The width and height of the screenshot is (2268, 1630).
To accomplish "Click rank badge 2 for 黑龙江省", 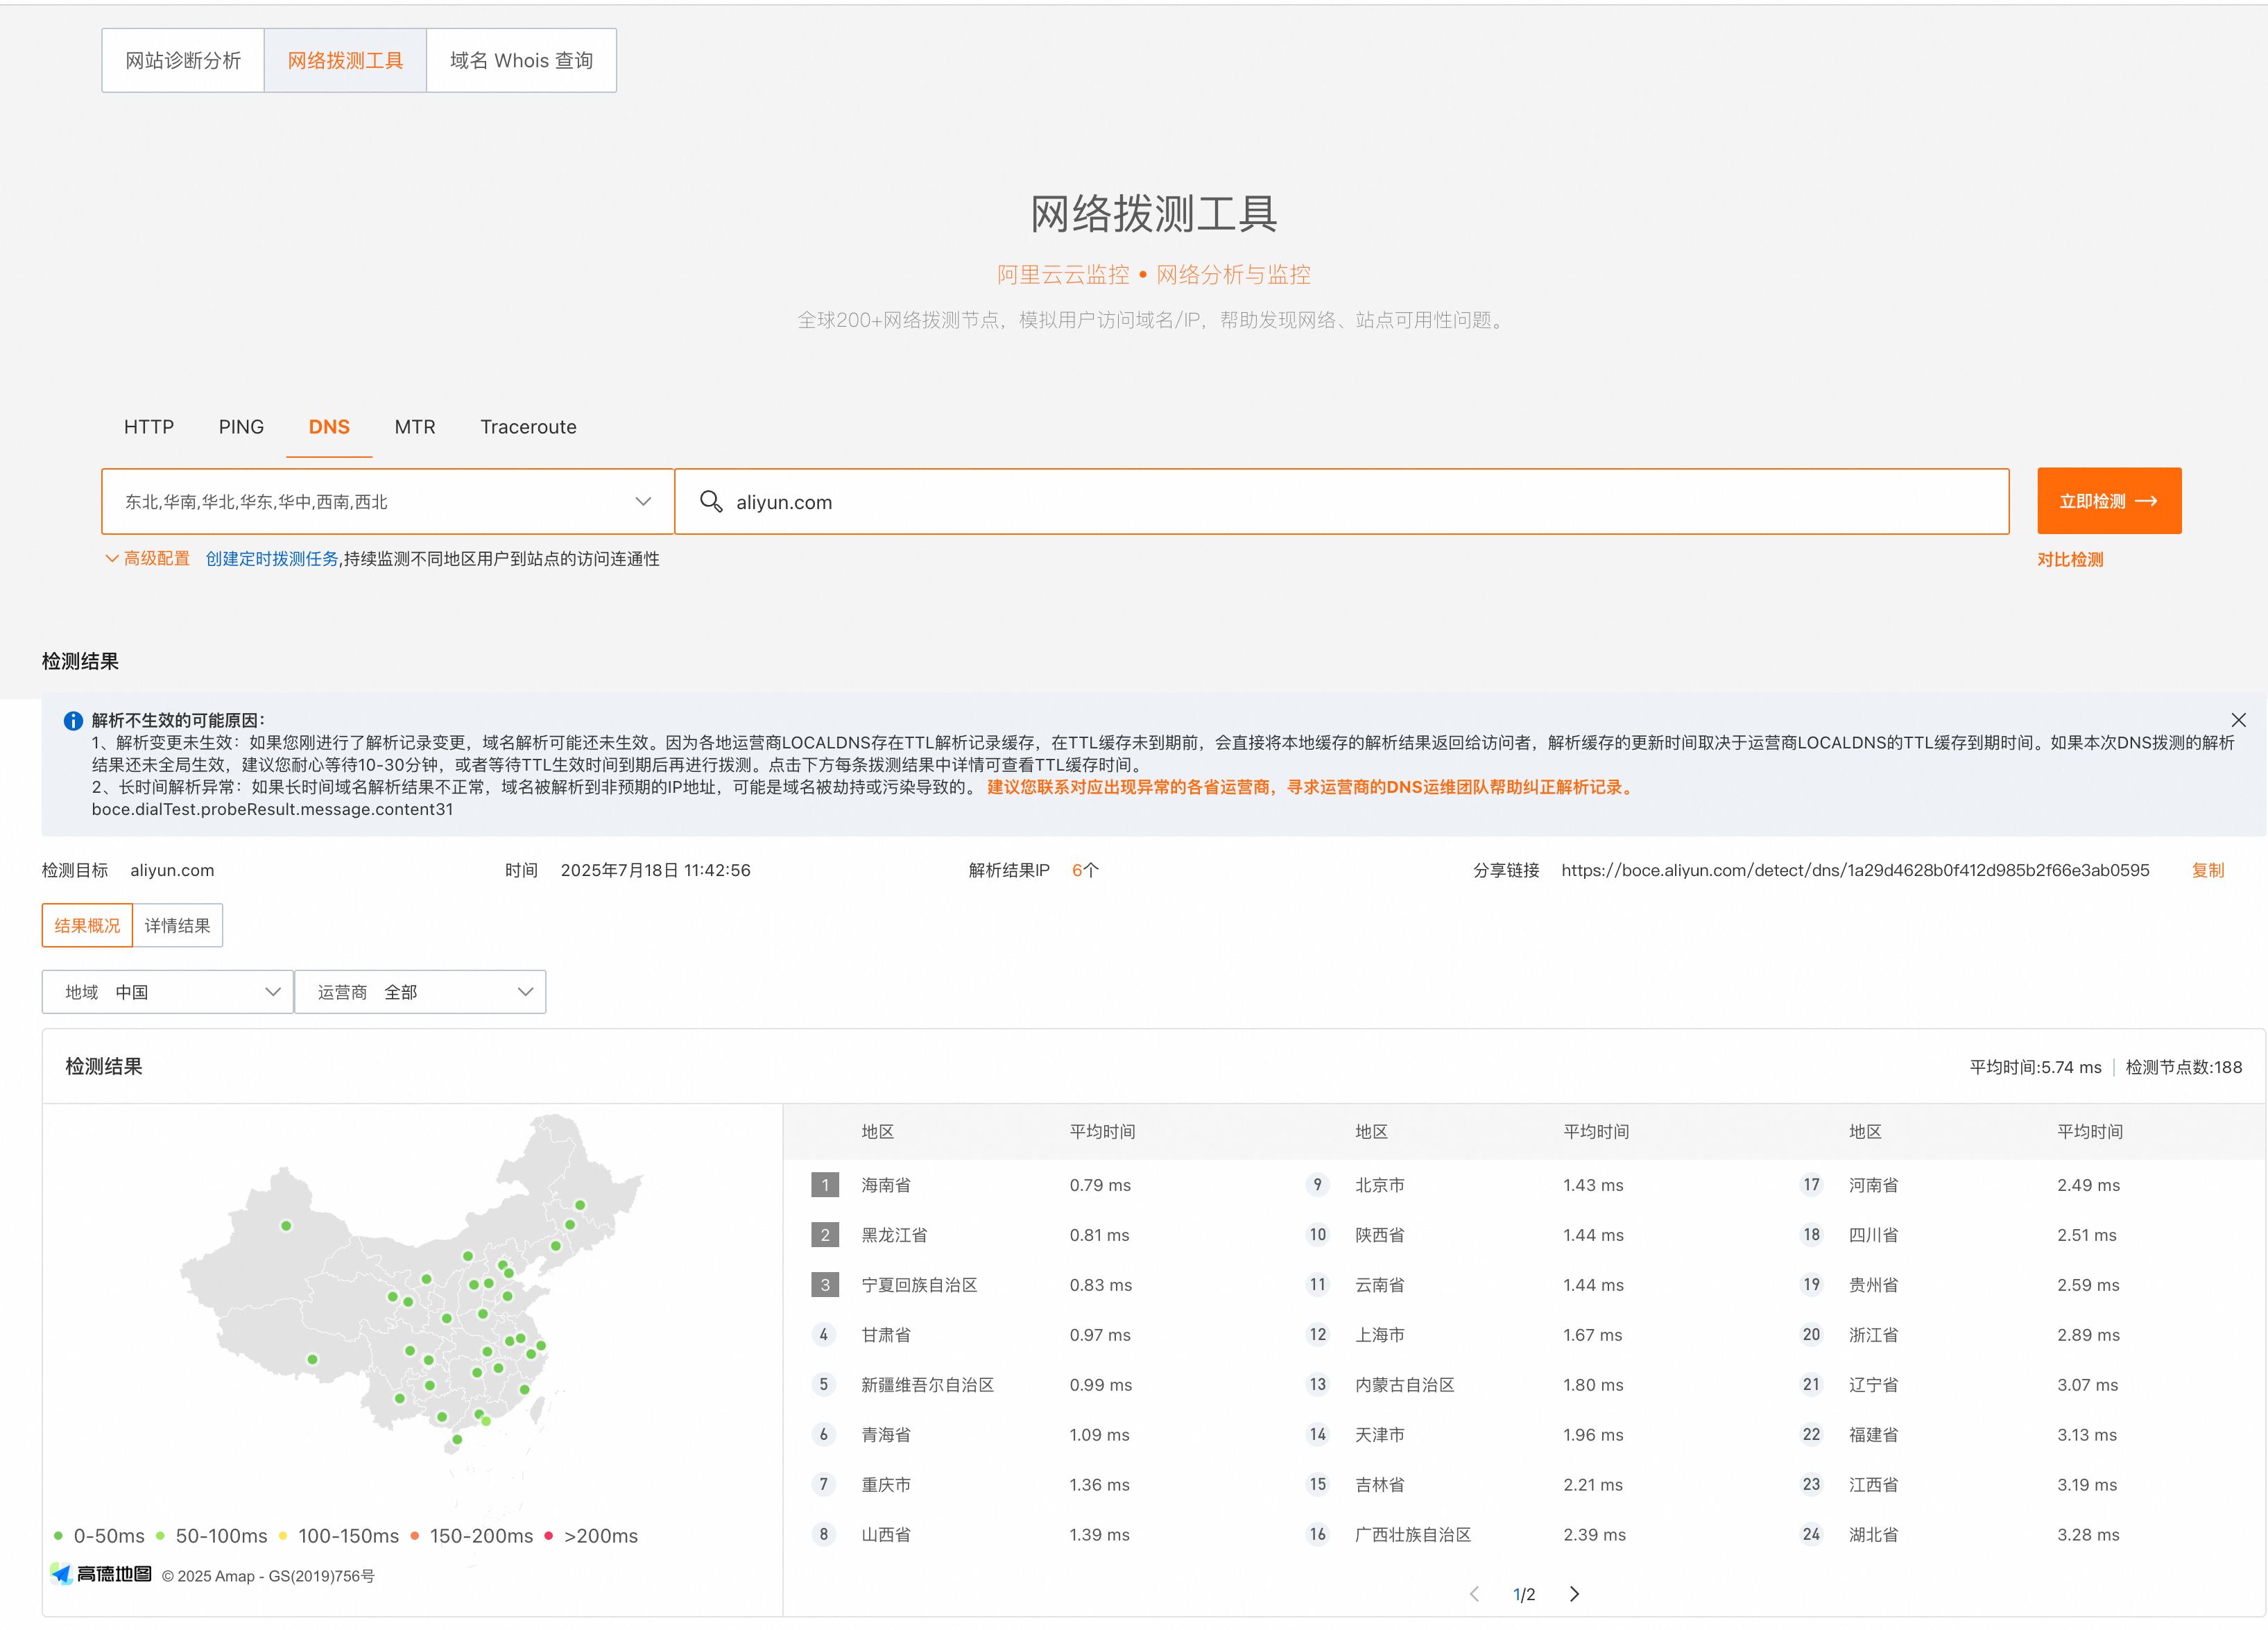I will 824,1235.
